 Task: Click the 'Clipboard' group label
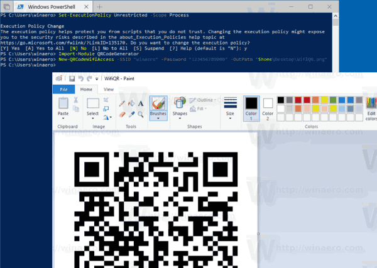click(68, 127)
